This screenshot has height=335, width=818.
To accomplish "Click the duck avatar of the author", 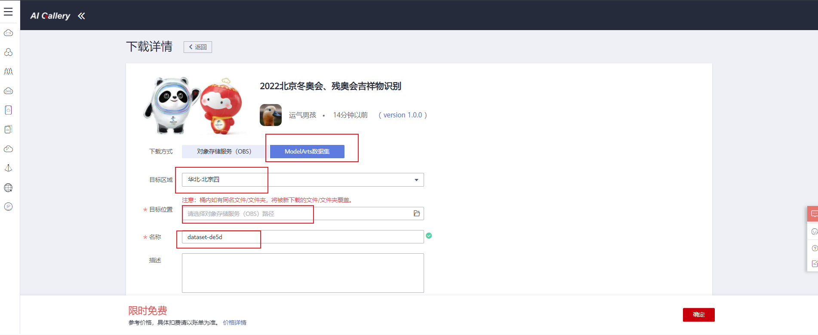I will pos(271,115).
